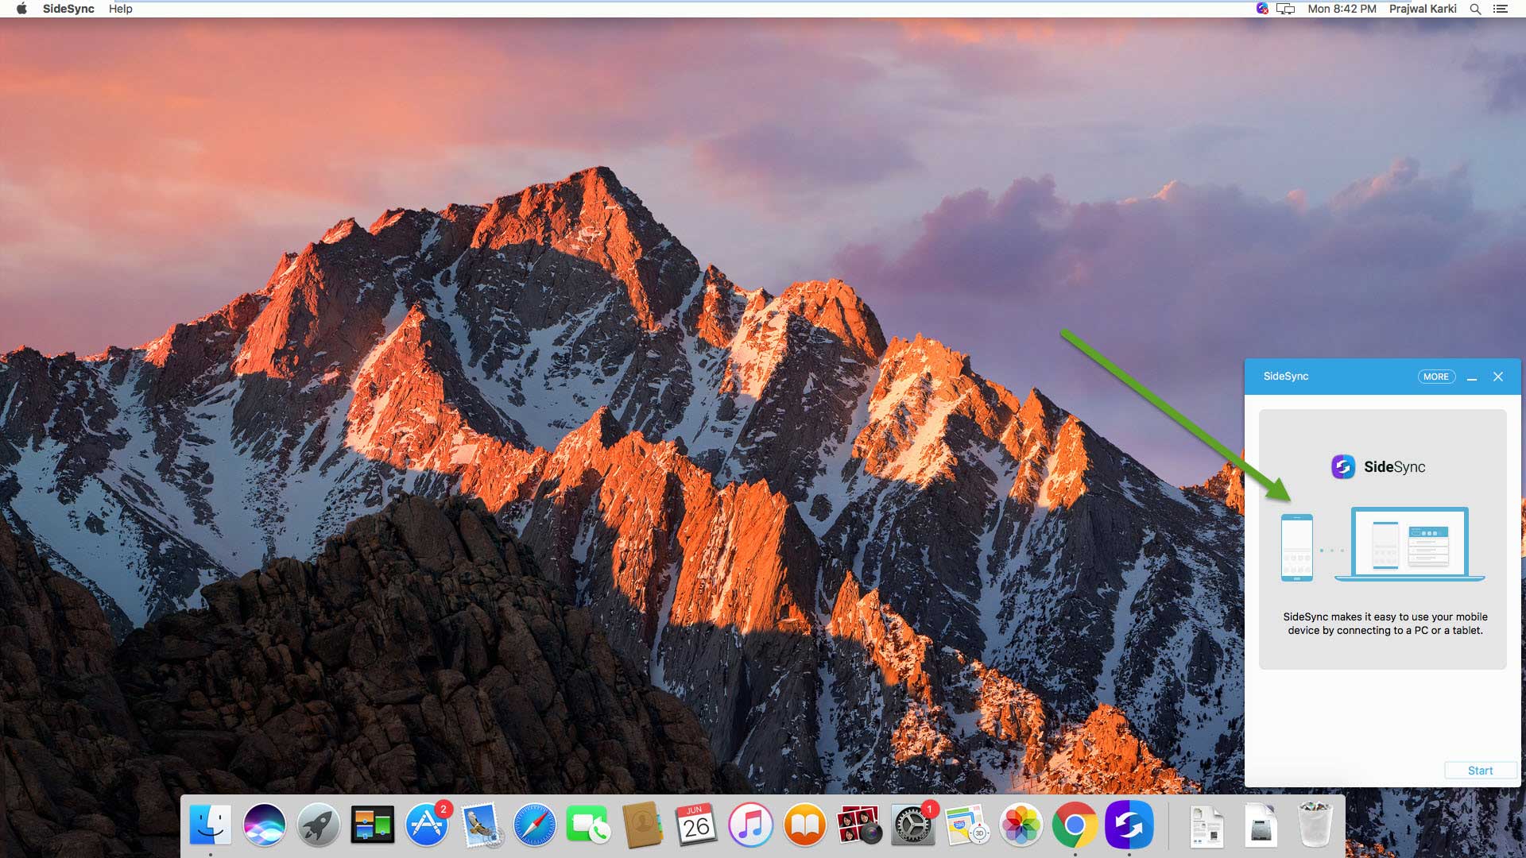Screen dimensions: 1526x858
Task: Click the SideSync description text
Action: tap(1385, 624)
